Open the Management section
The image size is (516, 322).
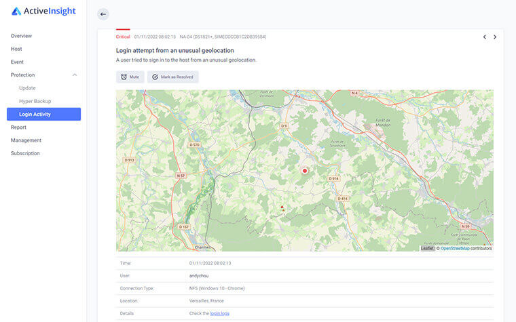(x=26, y=140)
